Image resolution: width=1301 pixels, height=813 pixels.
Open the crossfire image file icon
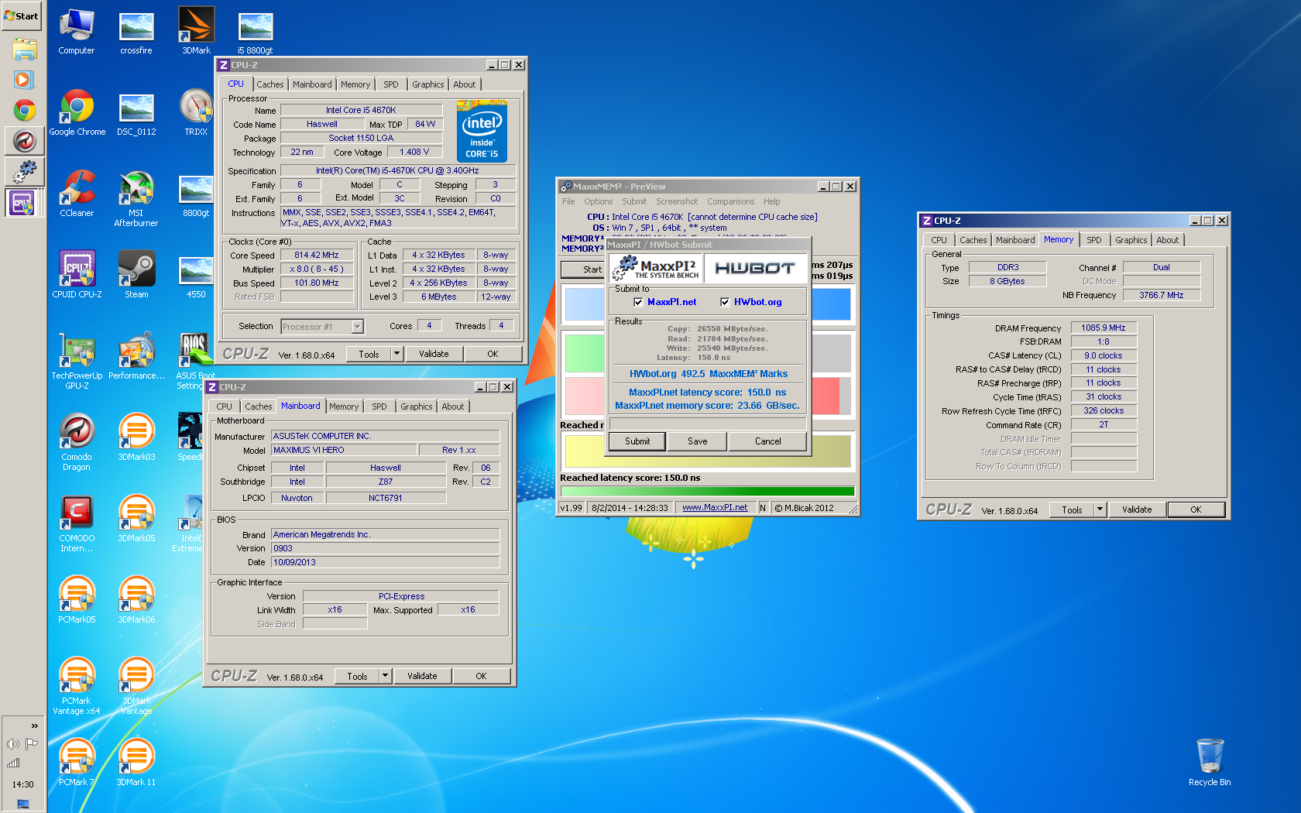coord(136,31)
